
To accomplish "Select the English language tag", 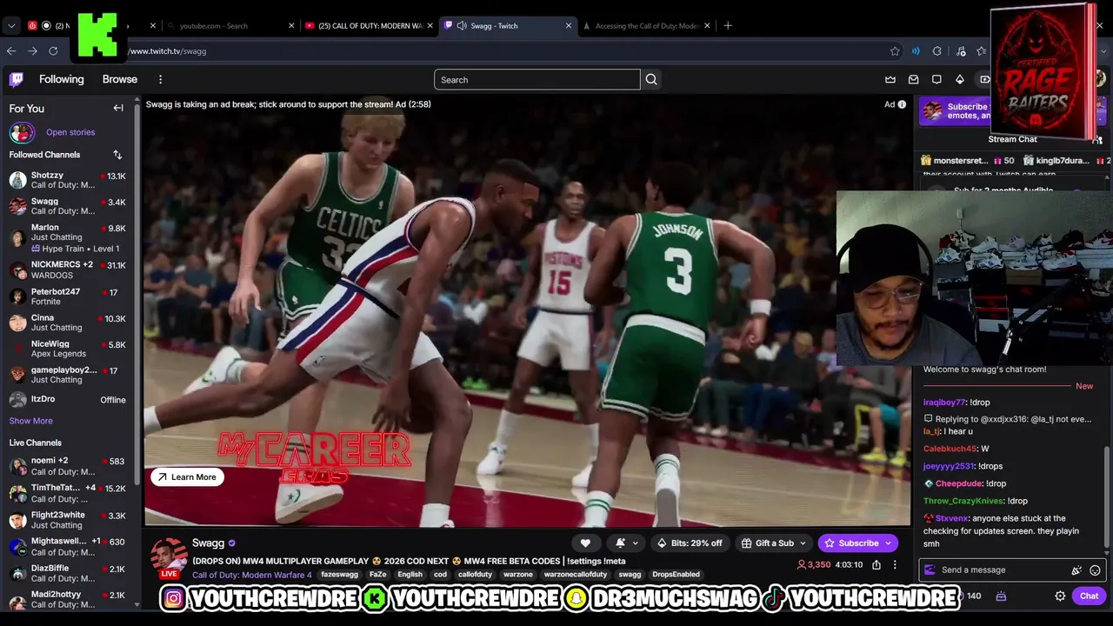I will (410, 575).
